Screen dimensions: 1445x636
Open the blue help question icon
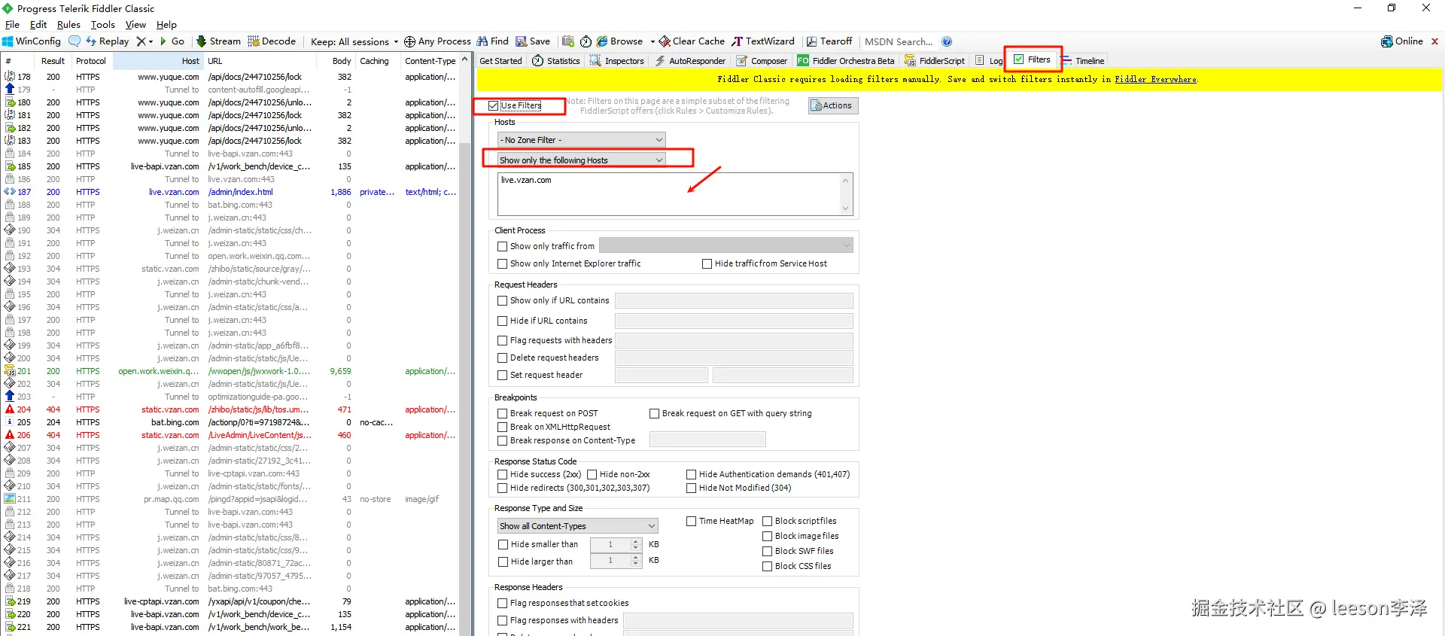pos(947,41)
